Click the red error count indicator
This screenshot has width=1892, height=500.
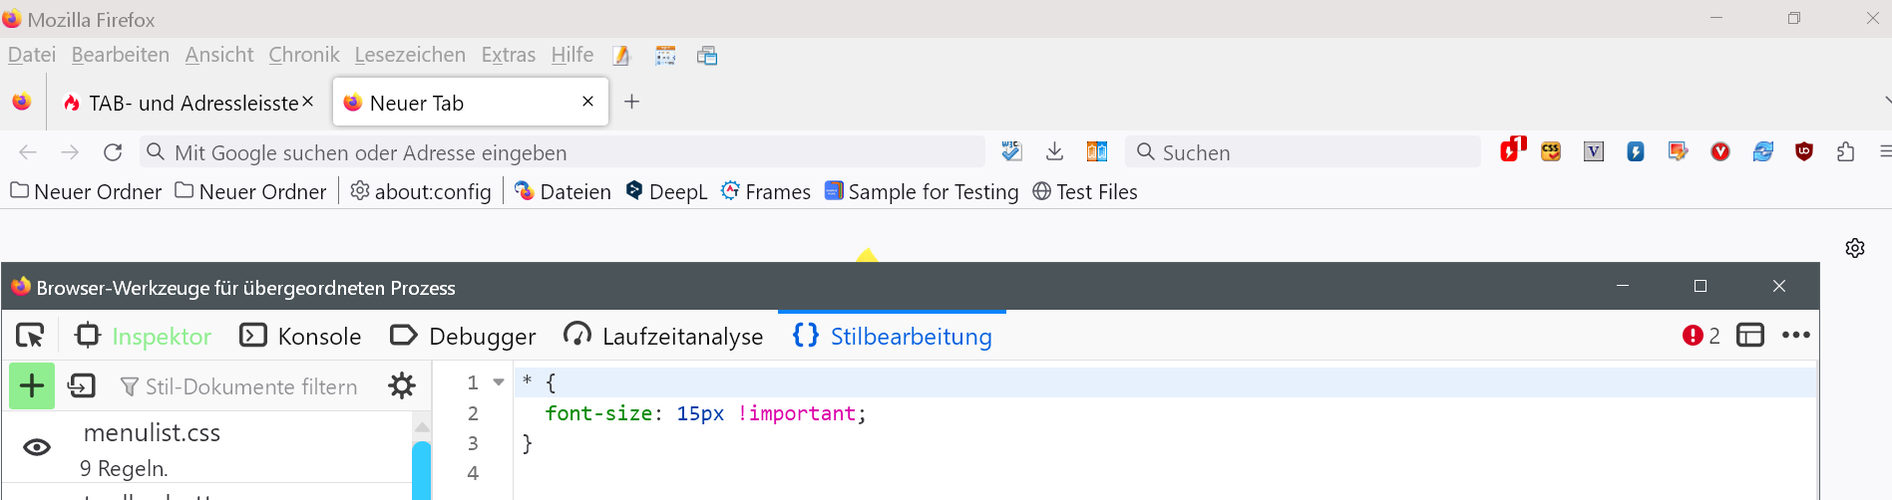click(1701, 337)
